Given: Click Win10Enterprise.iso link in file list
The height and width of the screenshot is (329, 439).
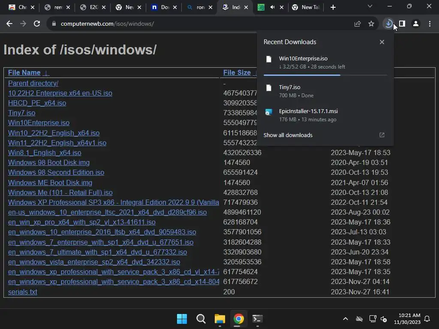Looking at the screenshot, I should tap(39, 123).
